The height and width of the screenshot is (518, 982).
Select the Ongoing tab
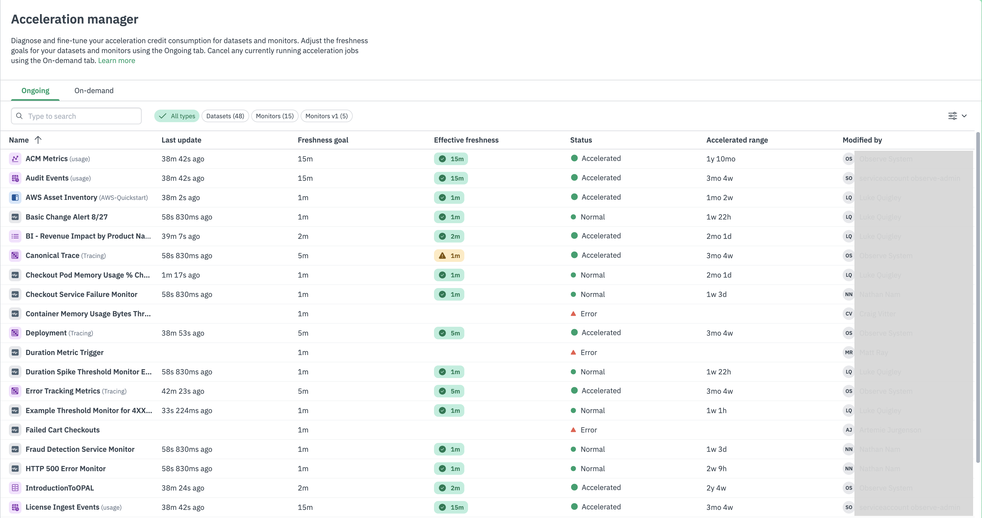35,91
